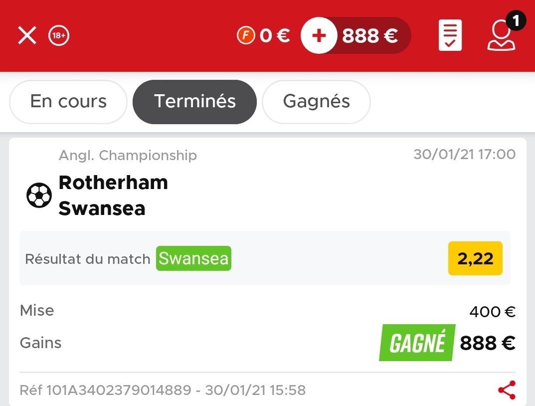Open the bet slip checklist icon
The width and height of the screenshot is (535, 406).
pos(450,35)
